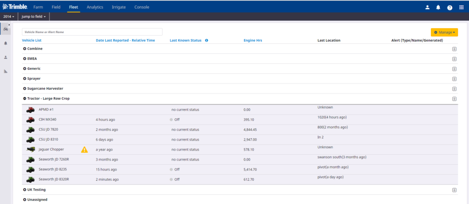Open the Jump to field dropdown

(33, 17)
